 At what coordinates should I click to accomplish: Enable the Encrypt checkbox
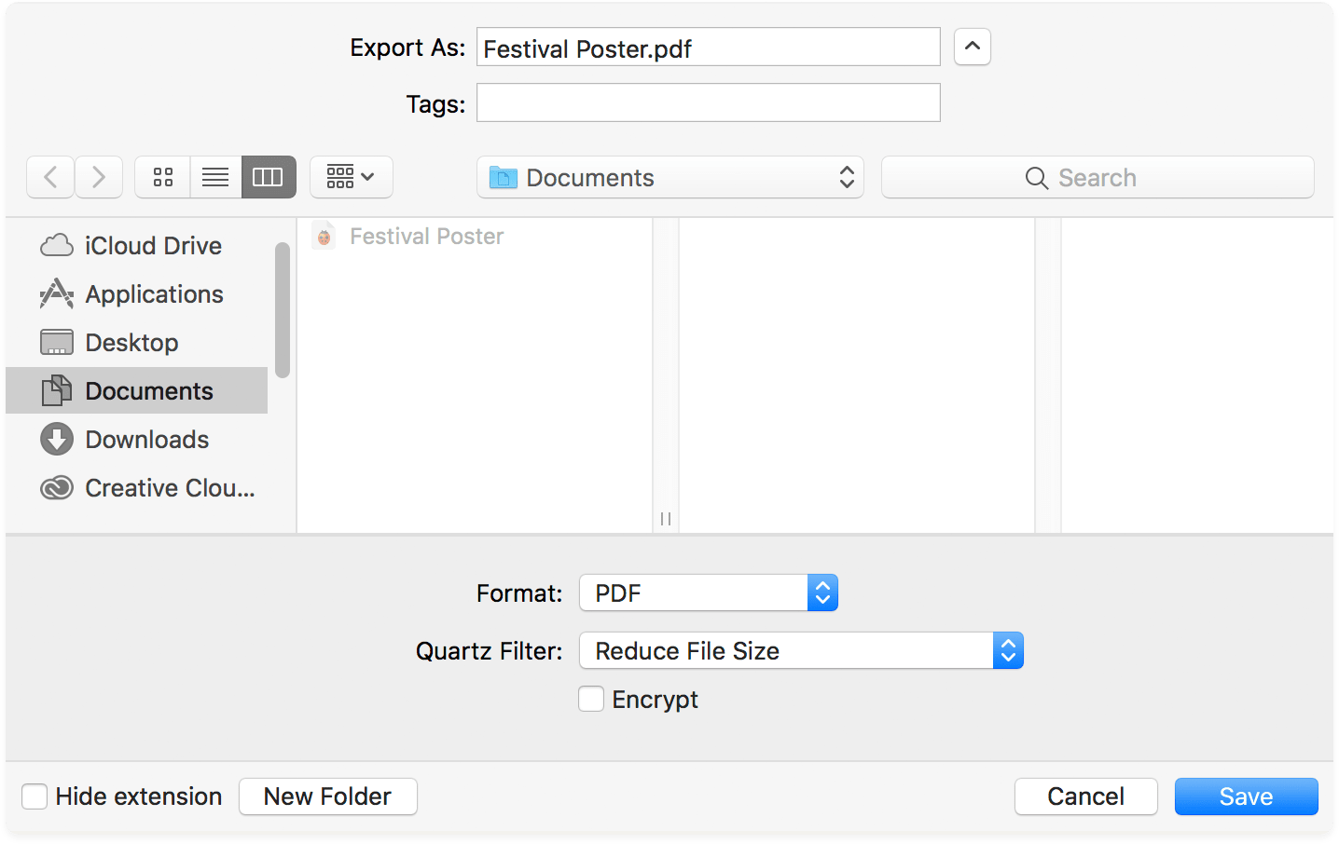591,699
